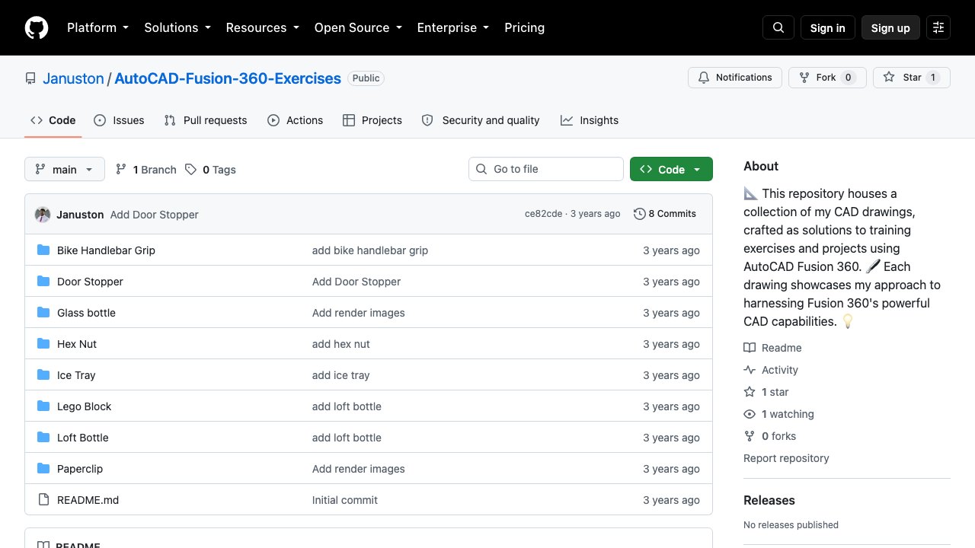Open the green Code dropdown button
This screenshot has width=975, height=548.
(x=671, y=170)
